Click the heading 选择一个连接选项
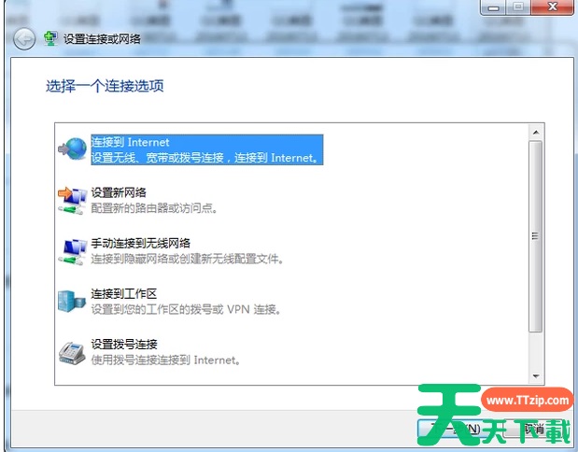The width and height of the screenshot is (578, 452). pyautogui.click(x=105, y=86)
